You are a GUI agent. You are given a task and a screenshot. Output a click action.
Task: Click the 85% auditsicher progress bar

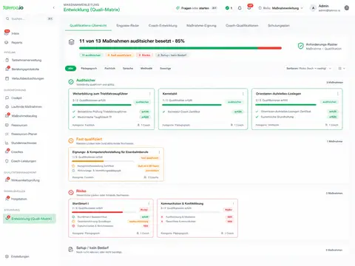180,48
